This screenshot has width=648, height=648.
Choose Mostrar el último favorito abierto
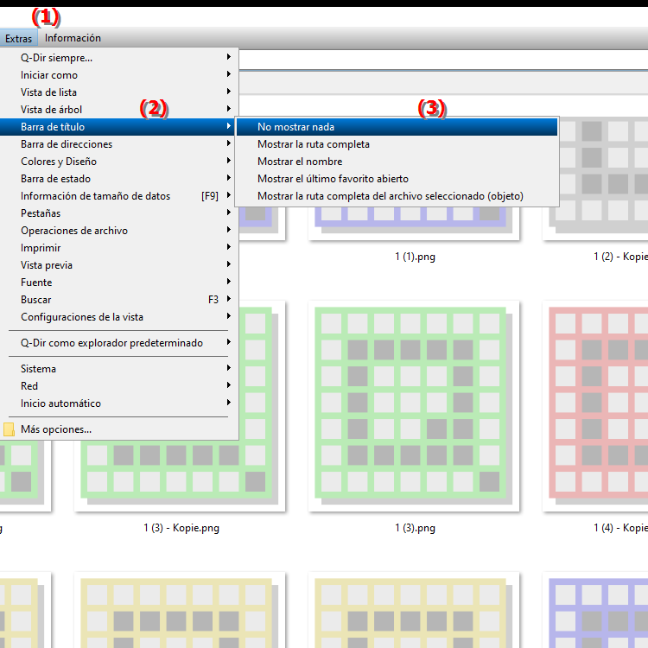click(x=397, y=179)
